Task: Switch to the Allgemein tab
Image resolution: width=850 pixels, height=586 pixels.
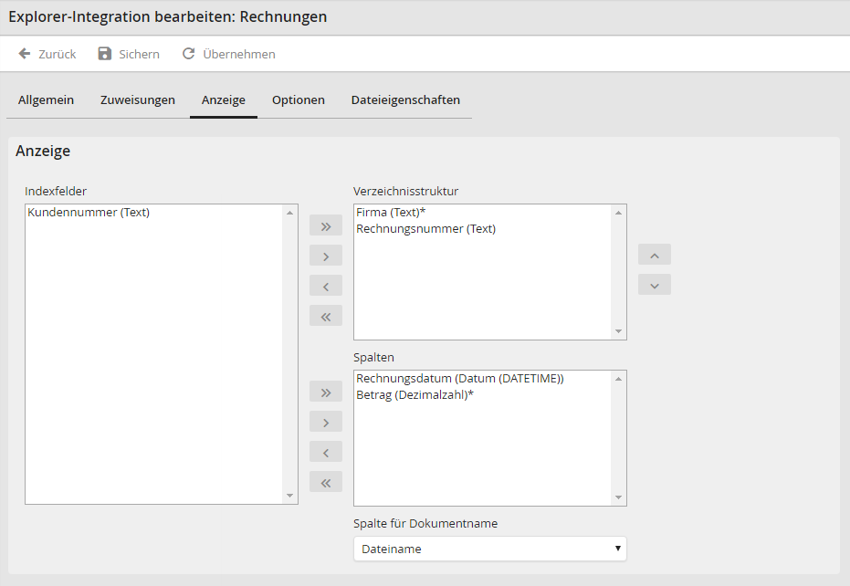Action: click(46, 100)
